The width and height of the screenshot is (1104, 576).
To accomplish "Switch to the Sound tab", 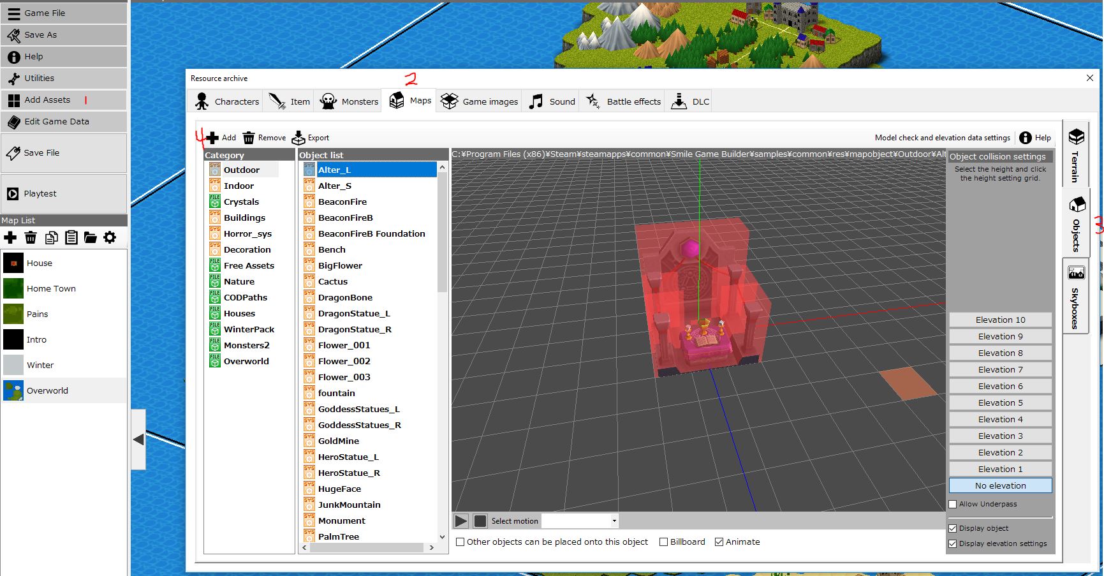I will click(x=552, y=101).
